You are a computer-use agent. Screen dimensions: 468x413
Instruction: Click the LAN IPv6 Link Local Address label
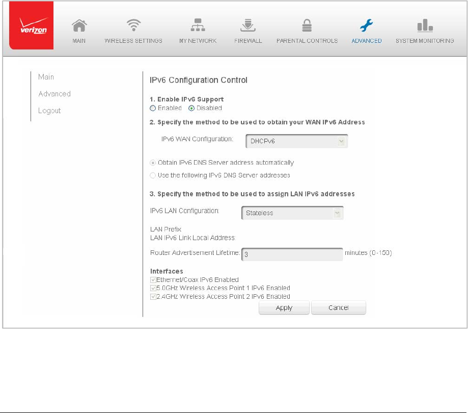point(193,238)
